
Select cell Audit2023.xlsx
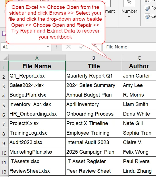37,142
